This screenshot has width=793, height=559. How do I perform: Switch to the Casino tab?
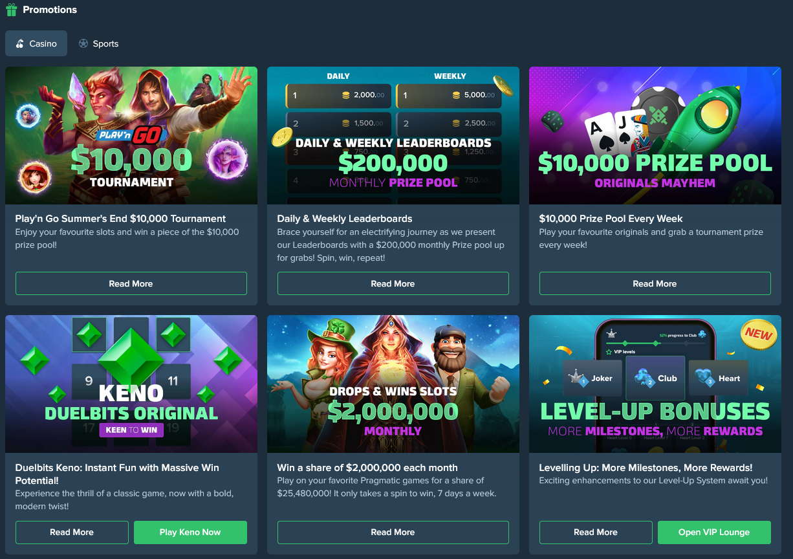tap(36, 43)
